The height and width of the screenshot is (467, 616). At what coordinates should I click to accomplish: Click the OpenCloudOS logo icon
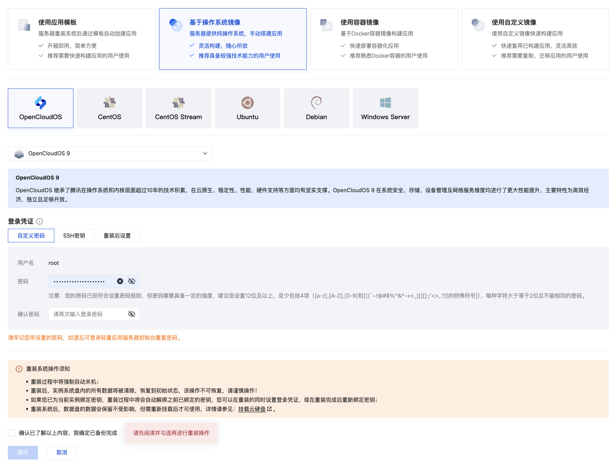point(41,103)
